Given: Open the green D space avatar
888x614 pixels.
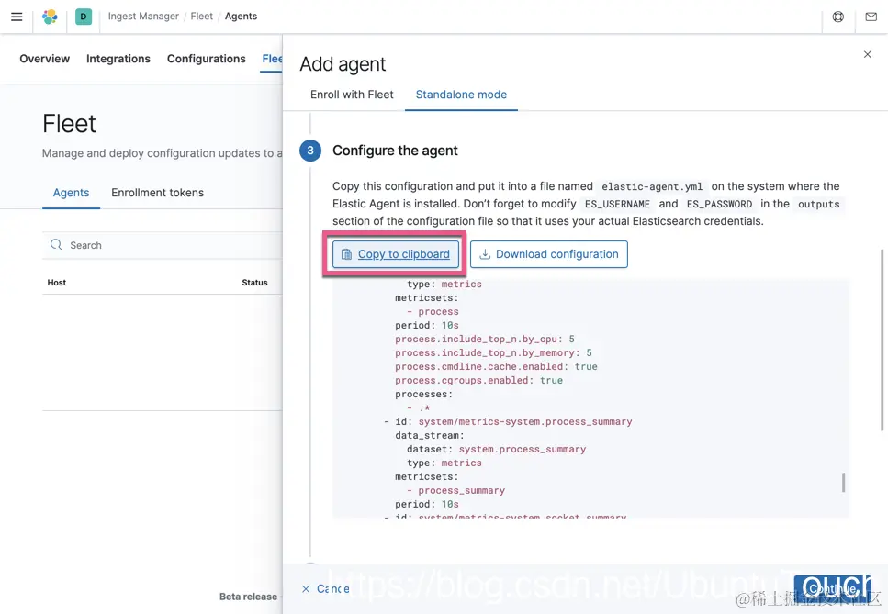Looking at the screenshot, I should 84,17.
